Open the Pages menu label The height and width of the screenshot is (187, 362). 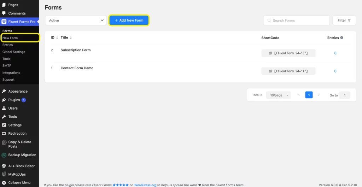[13, 5]
